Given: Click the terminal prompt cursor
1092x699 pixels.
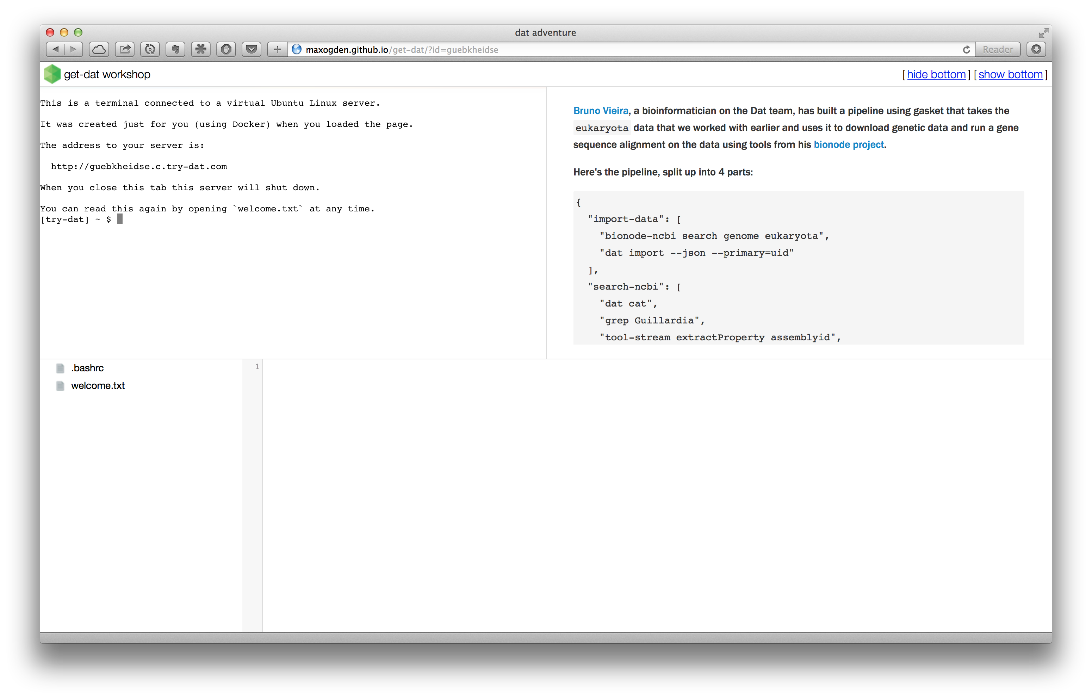Looking at the screenshot, I should pos(120,219).
